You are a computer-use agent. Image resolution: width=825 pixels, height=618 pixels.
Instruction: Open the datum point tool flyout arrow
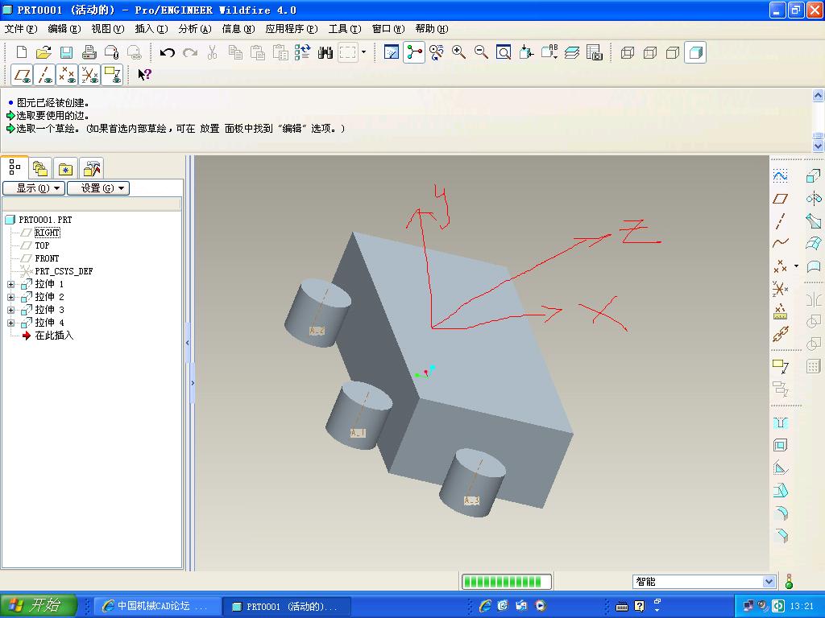pyautogui.click(x=796, y=266)
